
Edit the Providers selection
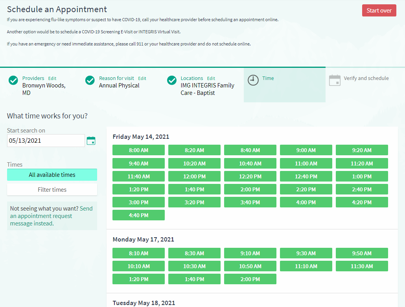(52, 78)
